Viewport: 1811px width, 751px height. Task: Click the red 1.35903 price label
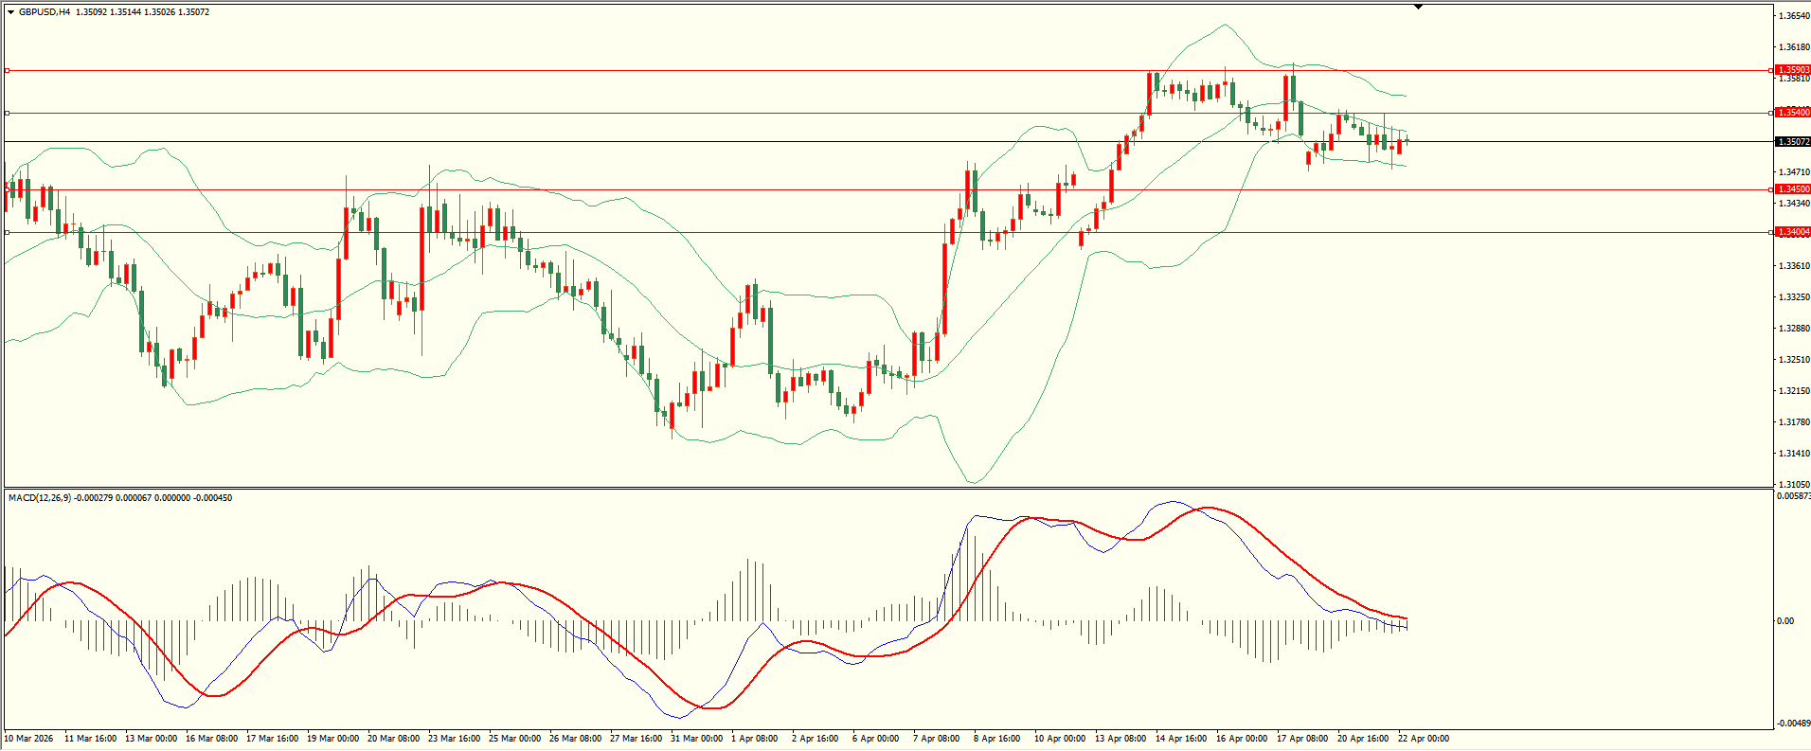(x=1792, y=70)
